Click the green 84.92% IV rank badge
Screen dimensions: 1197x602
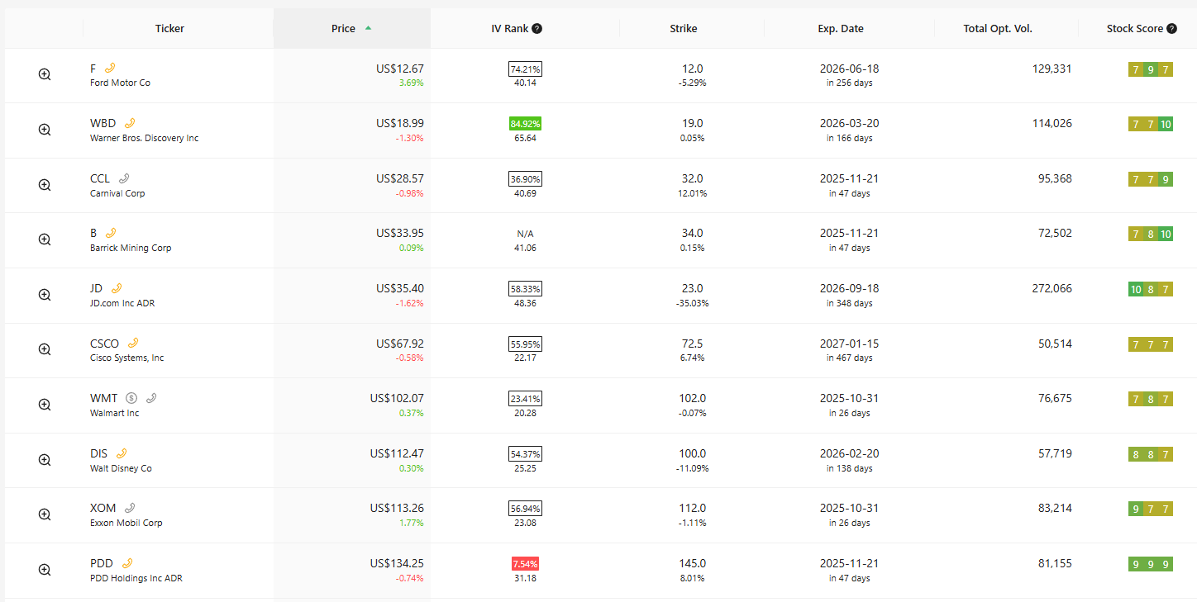point(525,124)
